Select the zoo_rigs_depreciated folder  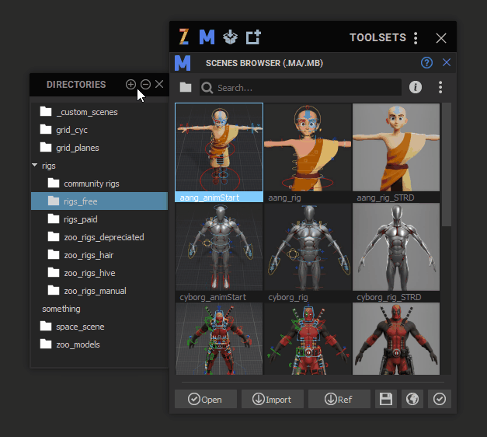point(99,237)
